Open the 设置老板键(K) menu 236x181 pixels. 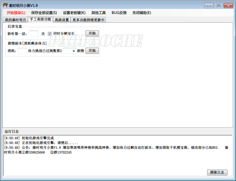[74, 13]
